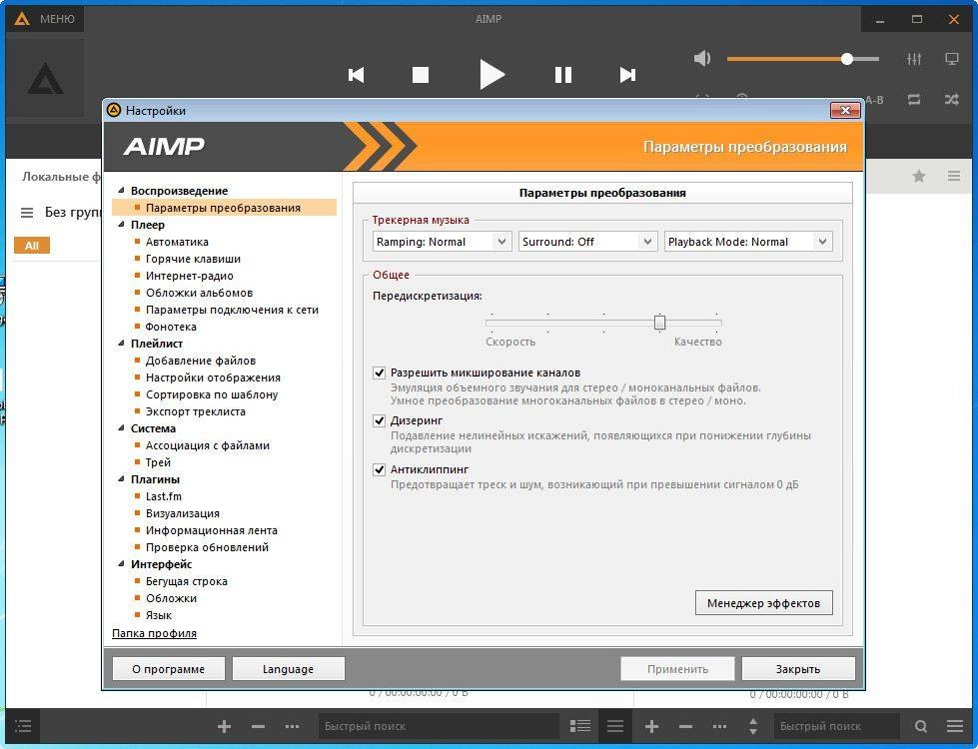Click the previous track button
This screenshot has height=749, width=978.
357,75
